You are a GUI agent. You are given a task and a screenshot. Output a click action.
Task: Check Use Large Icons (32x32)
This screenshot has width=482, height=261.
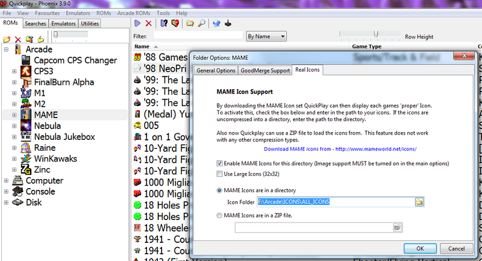(219, 174)
